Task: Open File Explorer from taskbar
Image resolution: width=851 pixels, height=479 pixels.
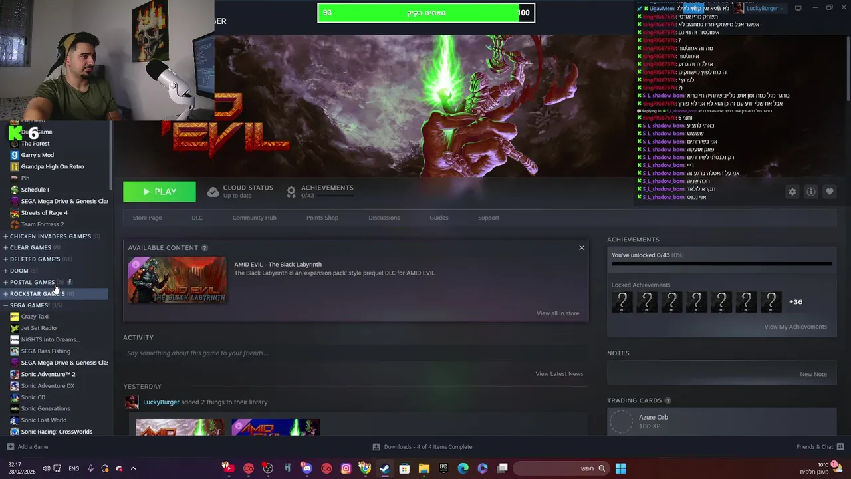Action: (x=424, y=468)
